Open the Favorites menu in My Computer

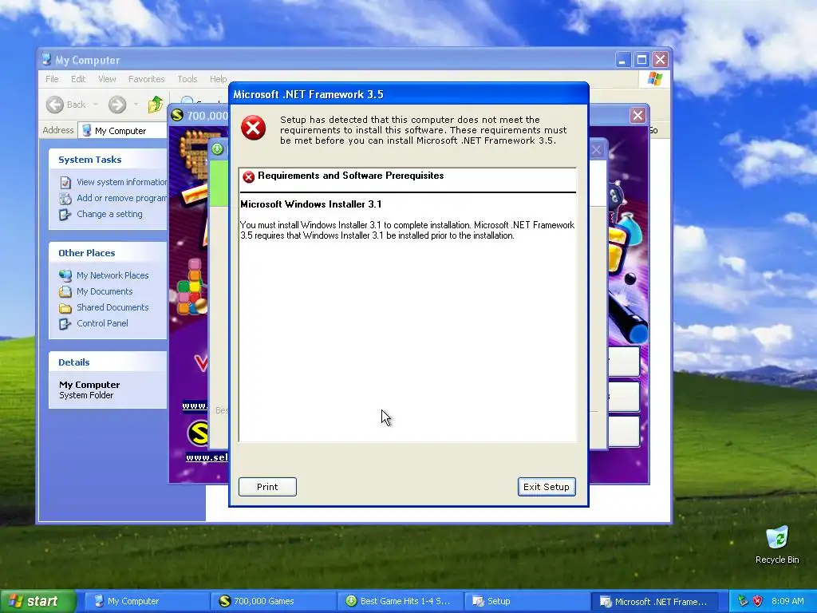pos(147,79)
